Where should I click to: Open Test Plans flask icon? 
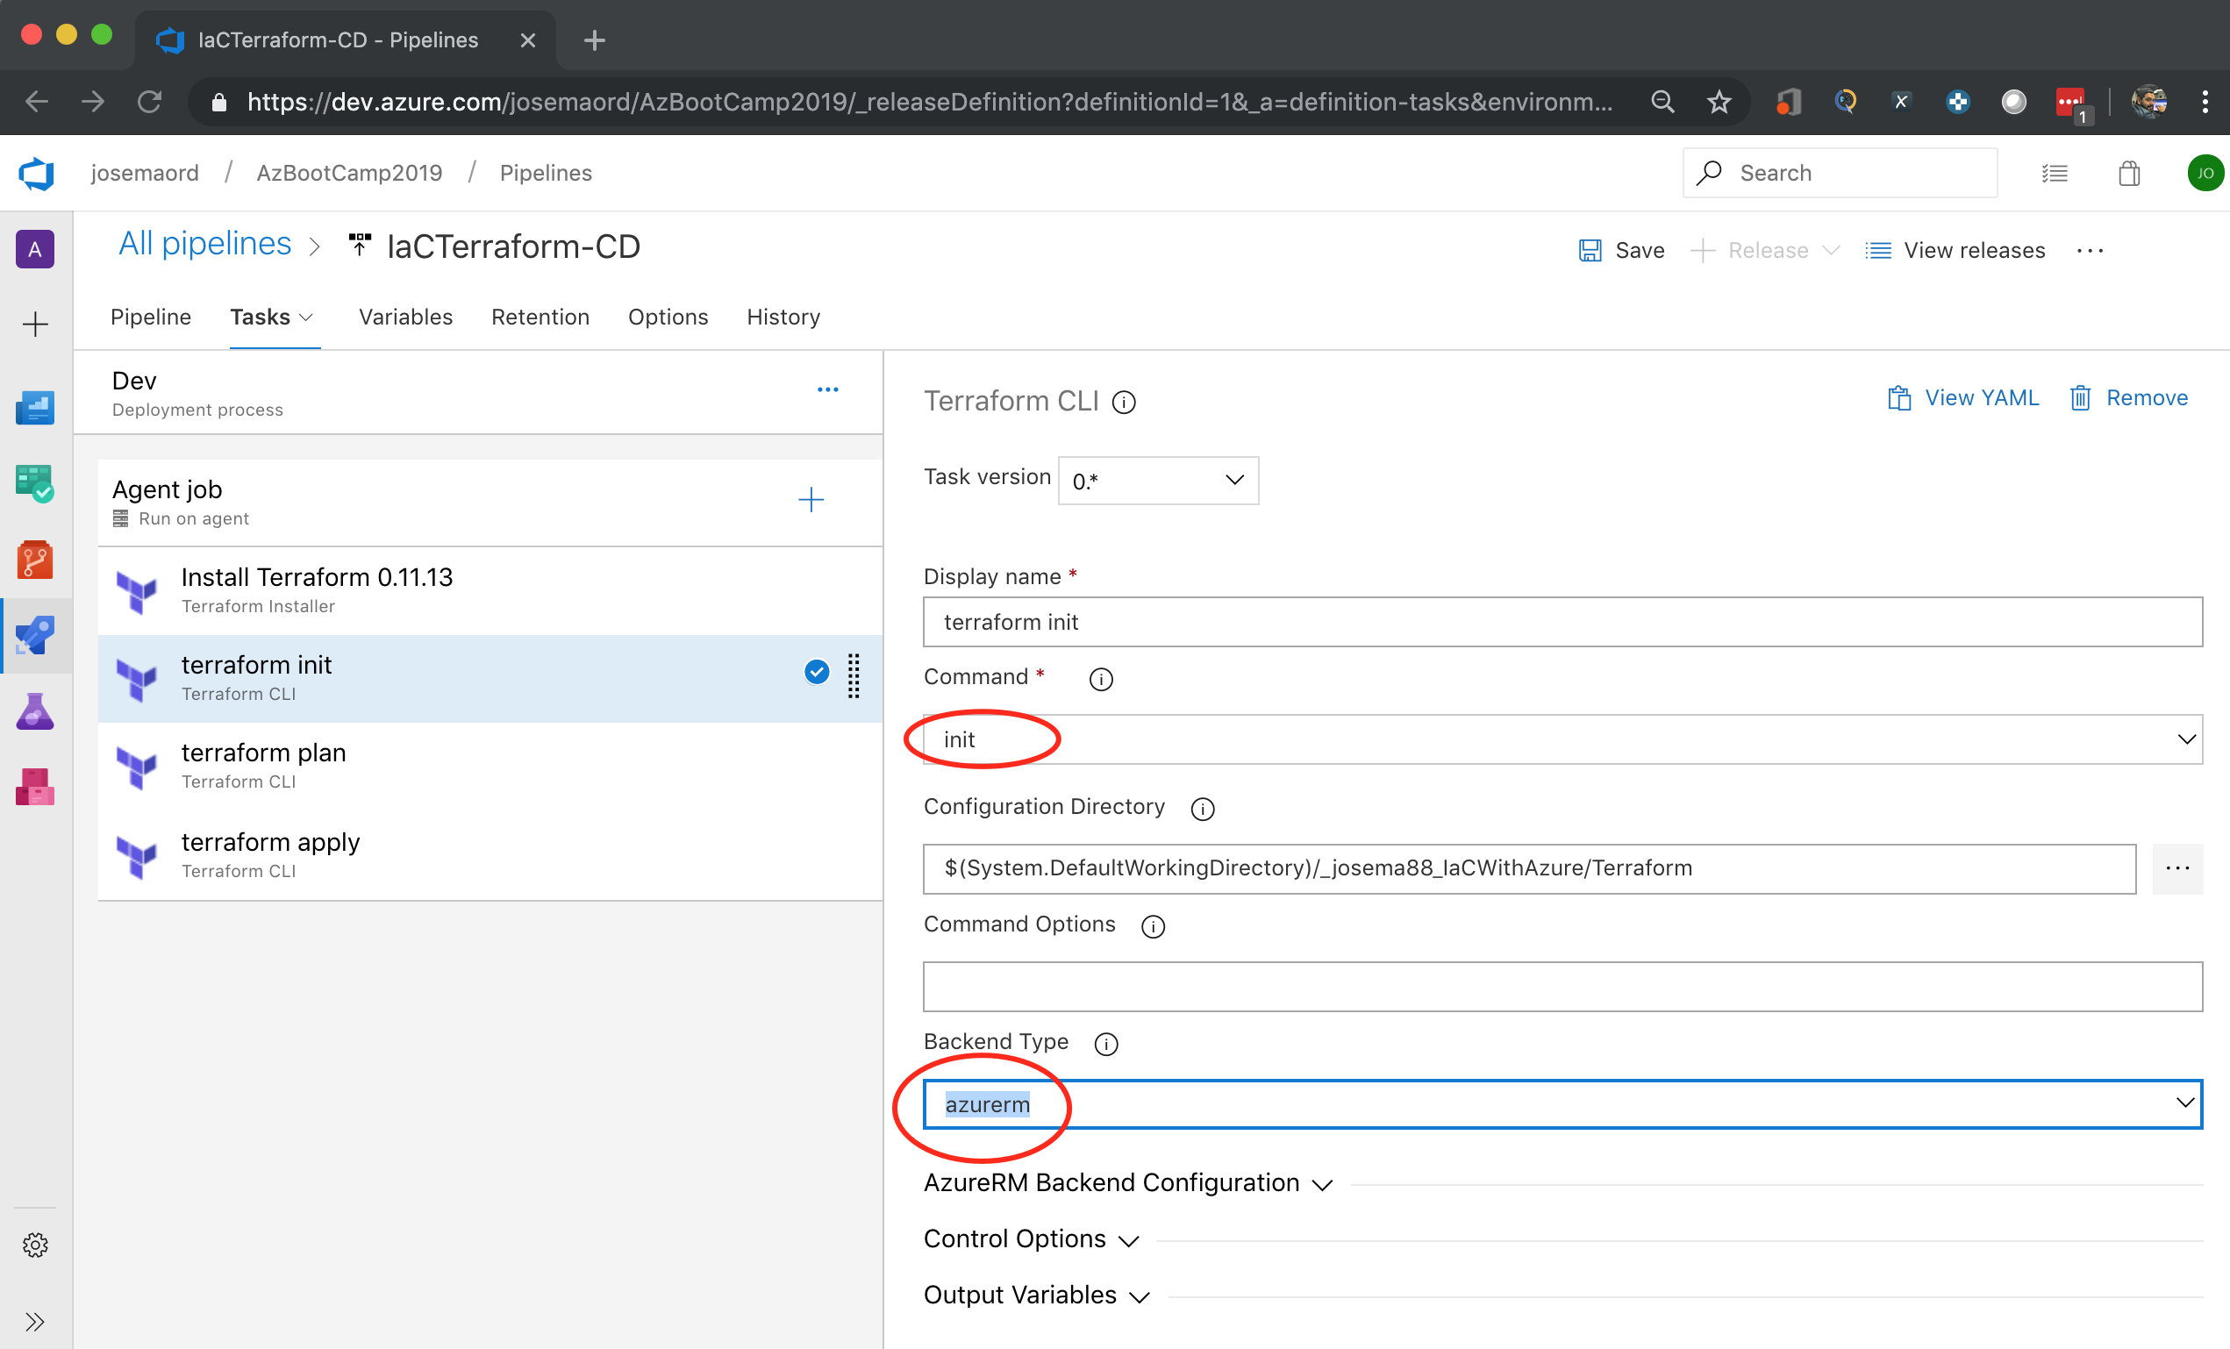pyautogui.click(x=35, y=711)
